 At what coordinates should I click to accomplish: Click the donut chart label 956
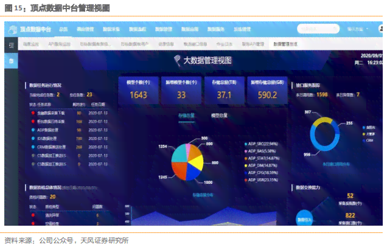307,155
